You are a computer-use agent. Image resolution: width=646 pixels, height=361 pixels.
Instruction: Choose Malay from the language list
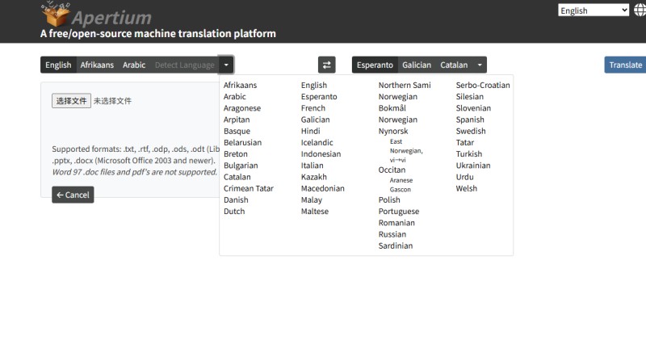point(312,199)
